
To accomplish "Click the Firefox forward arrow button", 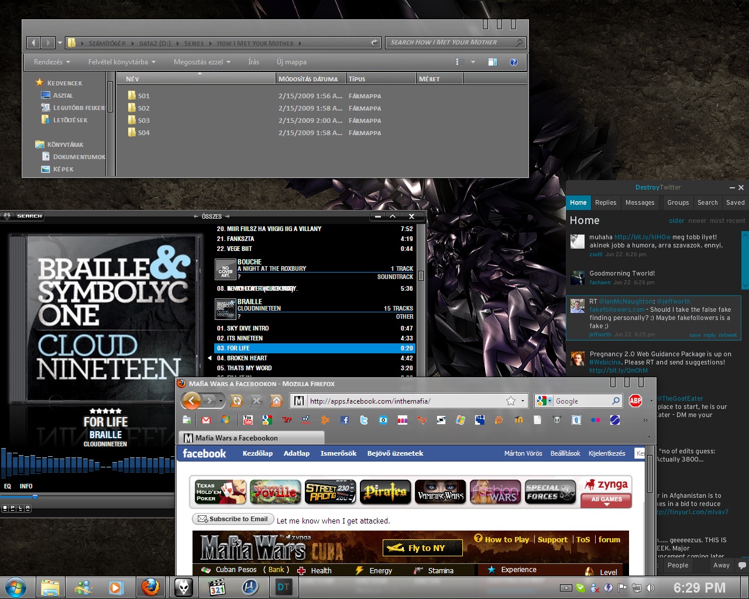I will tap(210, 401).
